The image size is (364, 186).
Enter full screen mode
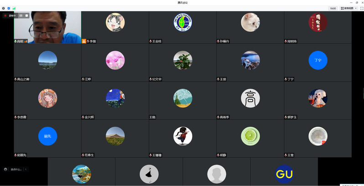pyautogui.click(x=361, y=8)
